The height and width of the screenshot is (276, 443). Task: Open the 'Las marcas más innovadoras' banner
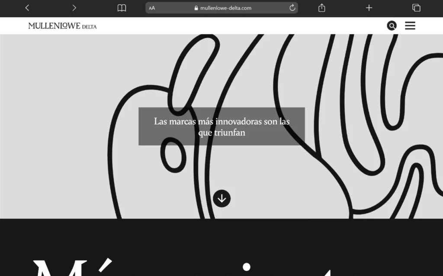coord(222,127)
